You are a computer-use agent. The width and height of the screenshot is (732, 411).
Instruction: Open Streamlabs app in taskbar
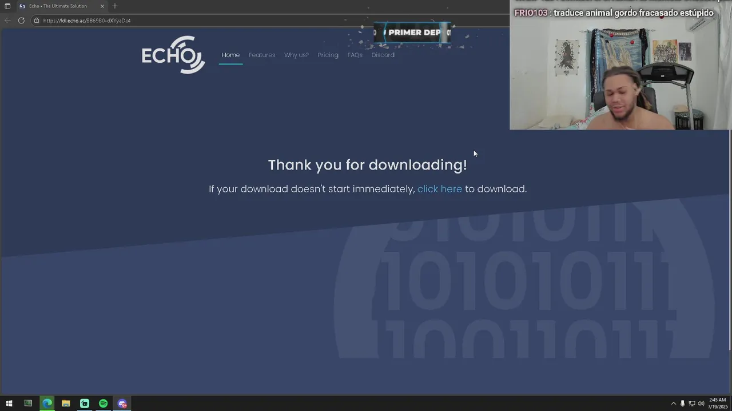pos(85,404)
